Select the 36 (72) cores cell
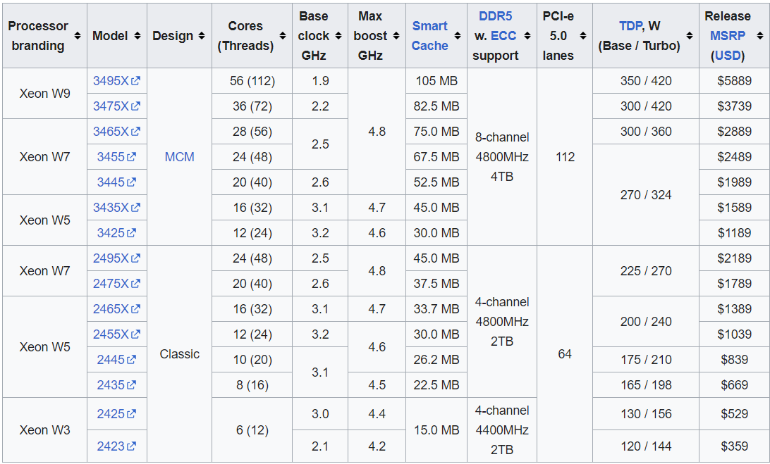The image size is (770, 464). (252, 106)
